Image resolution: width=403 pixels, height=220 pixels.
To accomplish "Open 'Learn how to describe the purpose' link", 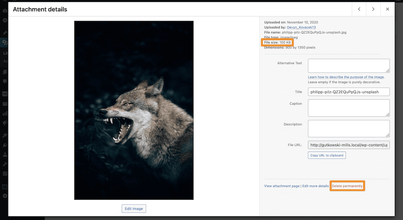I will pyautogui.click(x=346, y=77).
